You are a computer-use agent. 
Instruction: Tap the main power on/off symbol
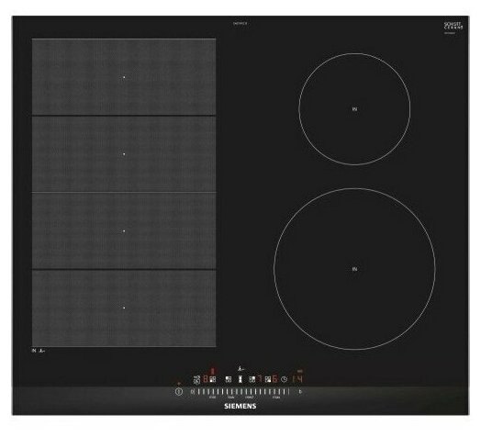click(x=179, y=392)
